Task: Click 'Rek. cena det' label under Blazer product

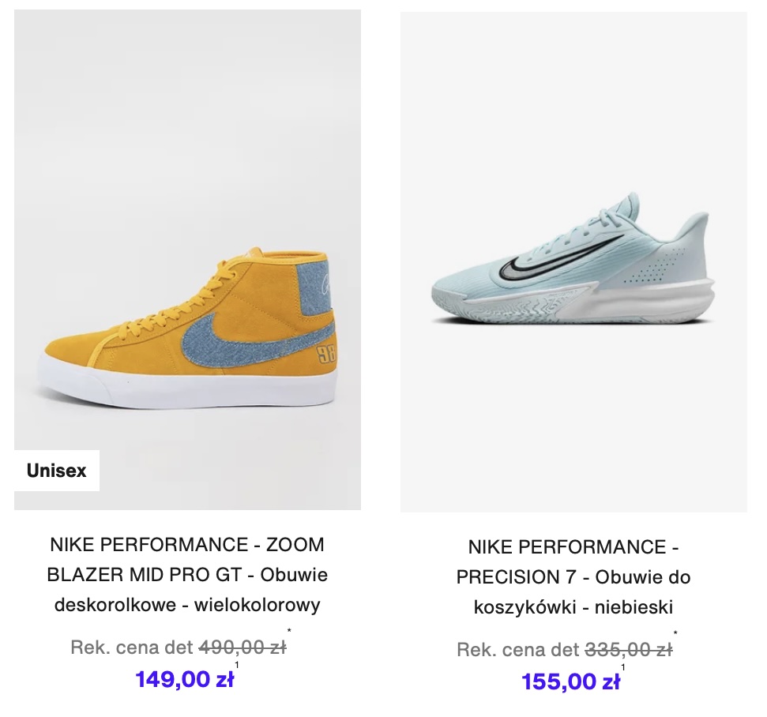Action: click(x=132, y=648)
